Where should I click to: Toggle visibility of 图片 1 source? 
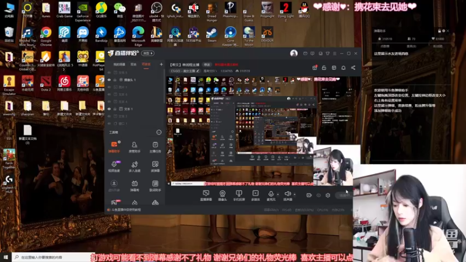click(109, 87)
